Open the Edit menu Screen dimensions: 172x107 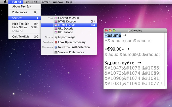coord(35,2)
